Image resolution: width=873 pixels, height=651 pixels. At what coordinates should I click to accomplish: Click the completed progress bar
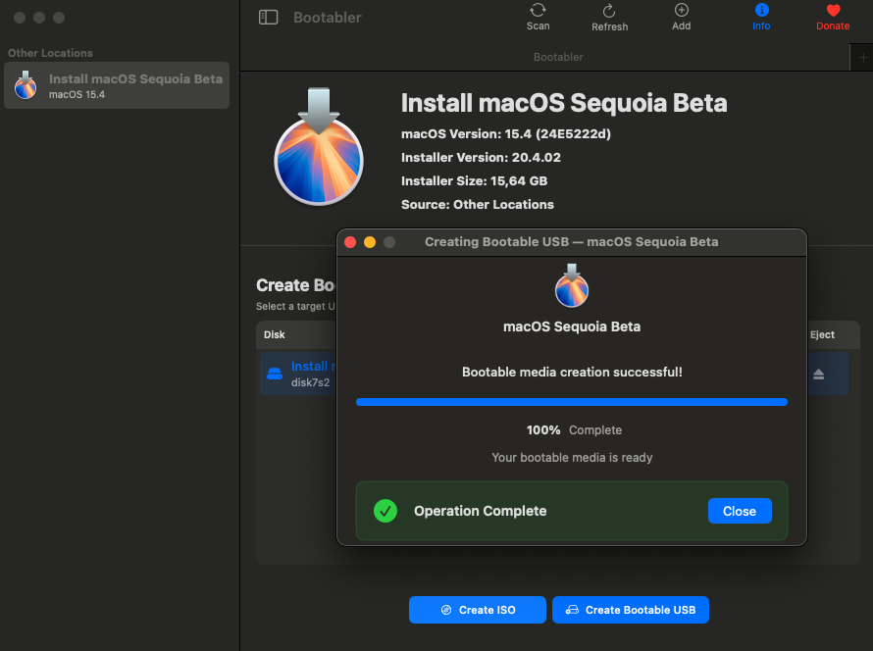tap(571, 402)
